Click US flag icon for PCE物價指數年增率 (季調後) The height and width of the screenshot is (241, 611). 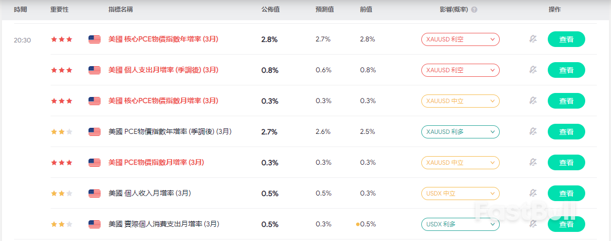point(95,132)
